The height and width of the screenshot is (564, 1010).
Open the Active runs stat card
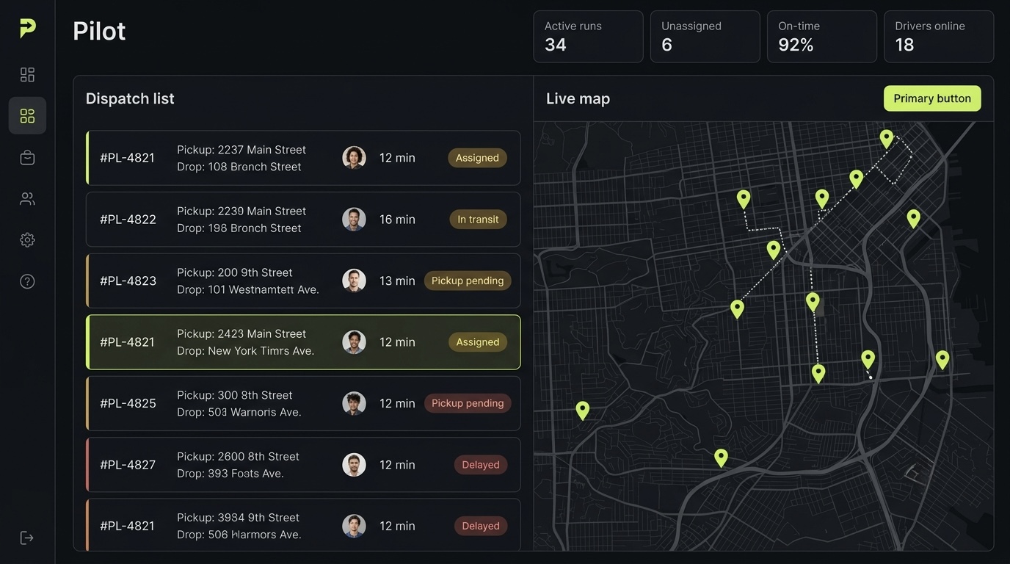[x=588, y=36]
